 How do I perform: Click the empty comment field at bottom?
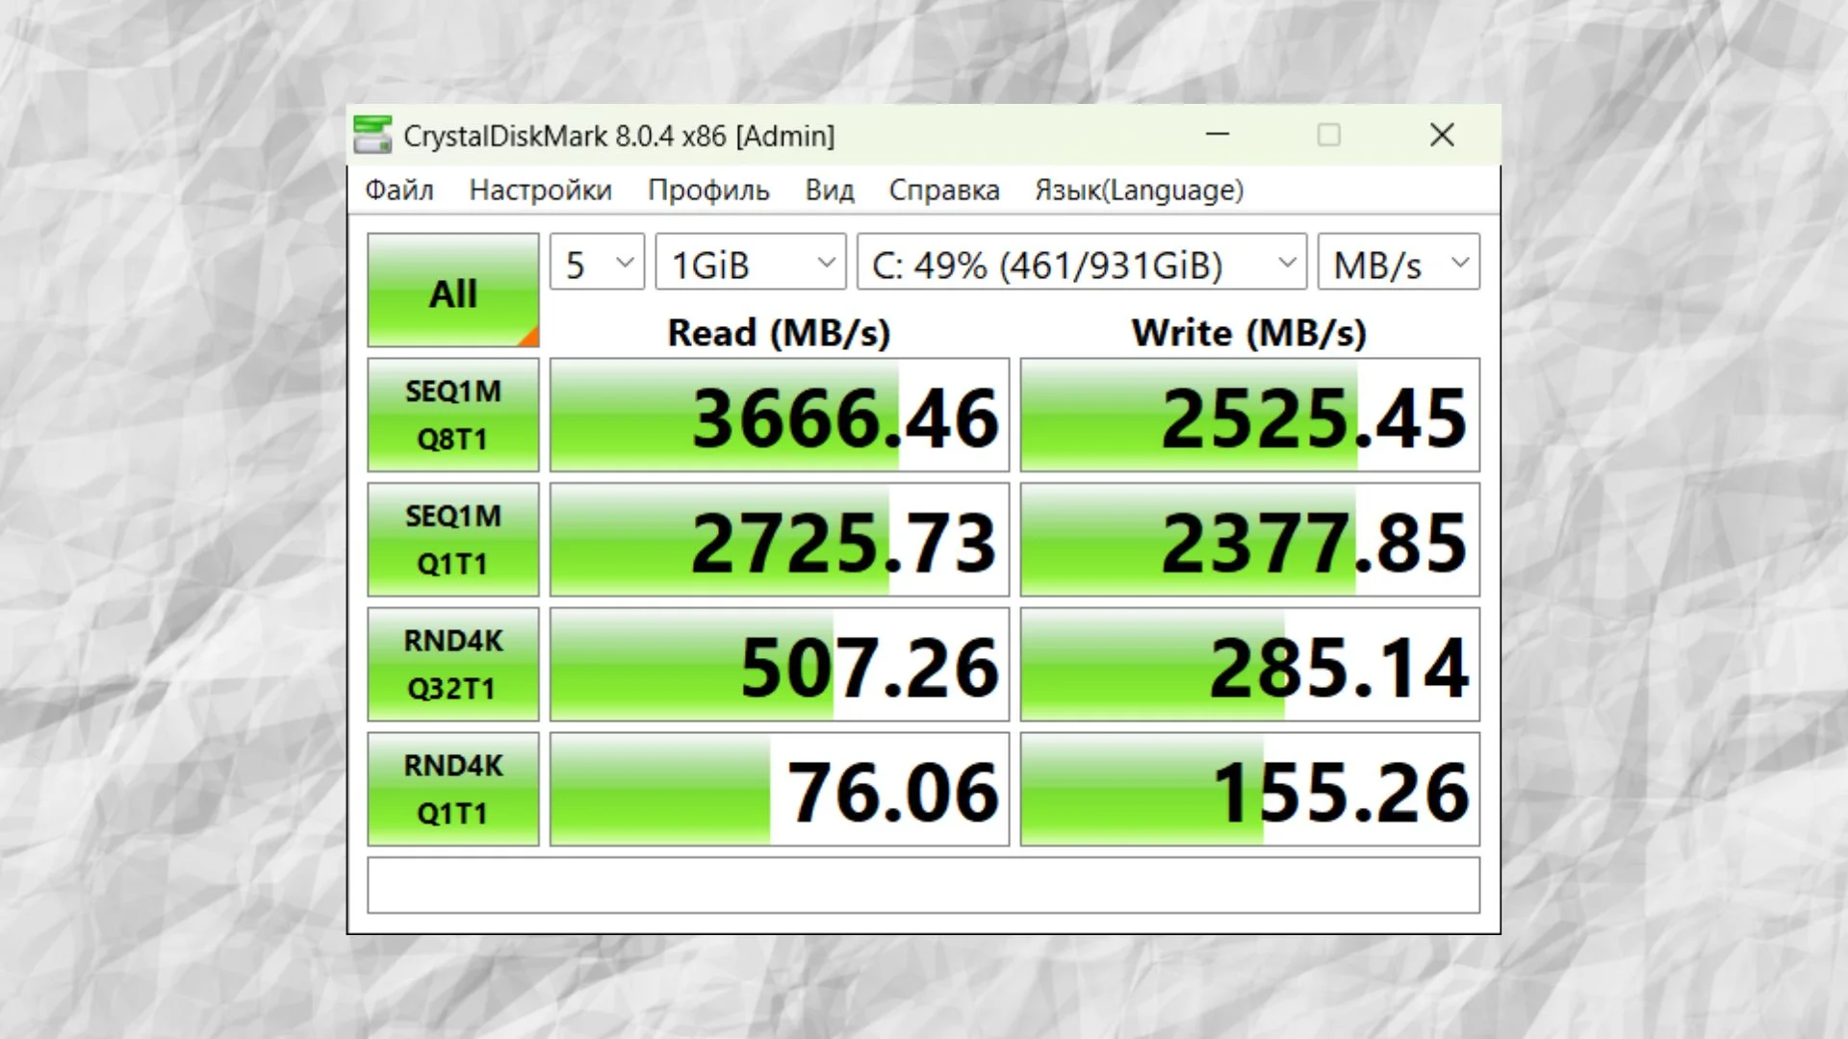[924, 885]
